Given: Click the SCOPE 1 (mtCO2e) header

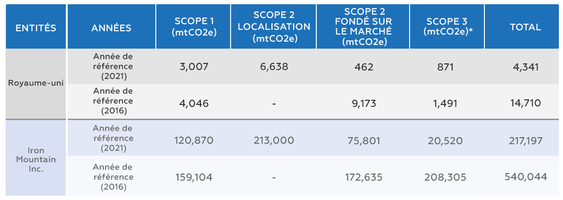Looking at the screenshot, I should 194,27.
